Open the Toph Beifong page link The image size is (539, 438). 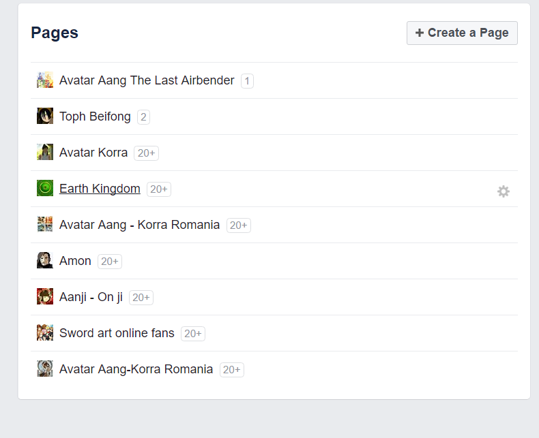95,116
